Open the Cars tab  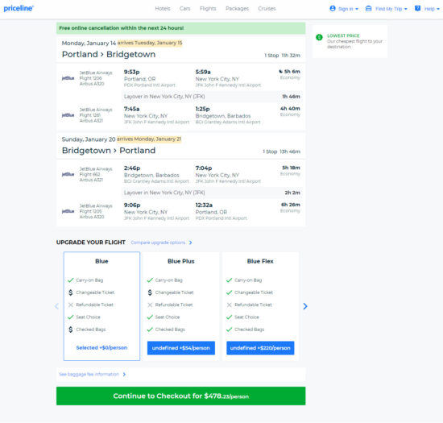(x=184, y=9)
